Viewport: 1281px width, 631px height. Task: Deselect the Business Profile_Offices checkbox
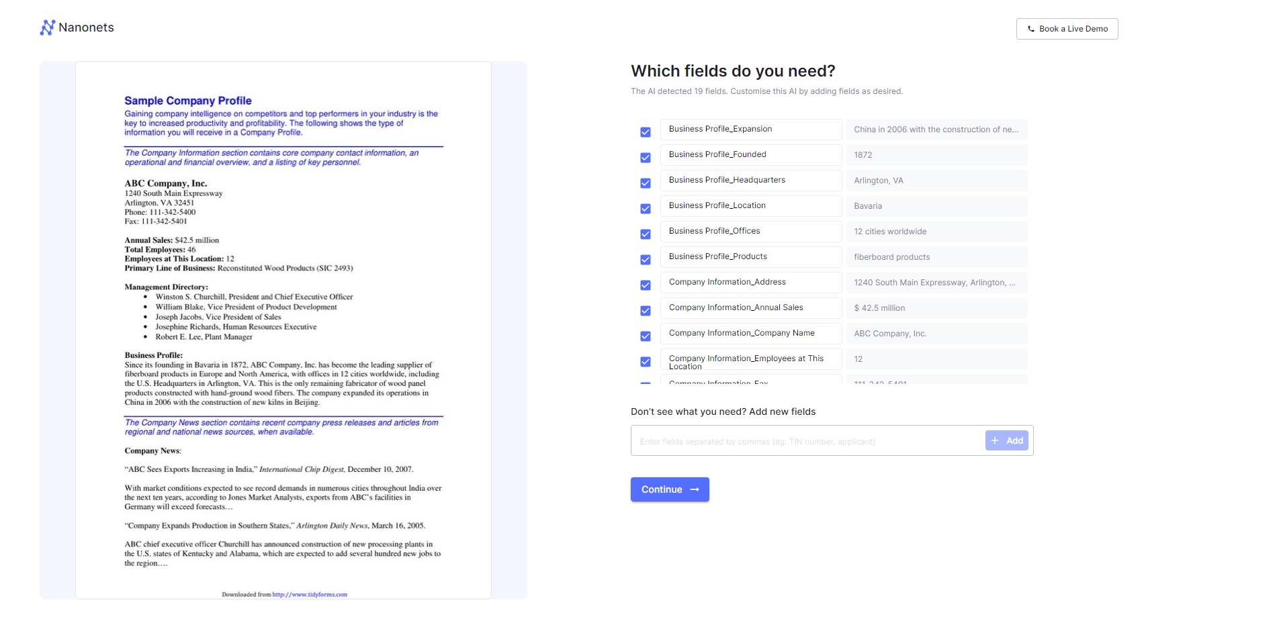point(646,234)
